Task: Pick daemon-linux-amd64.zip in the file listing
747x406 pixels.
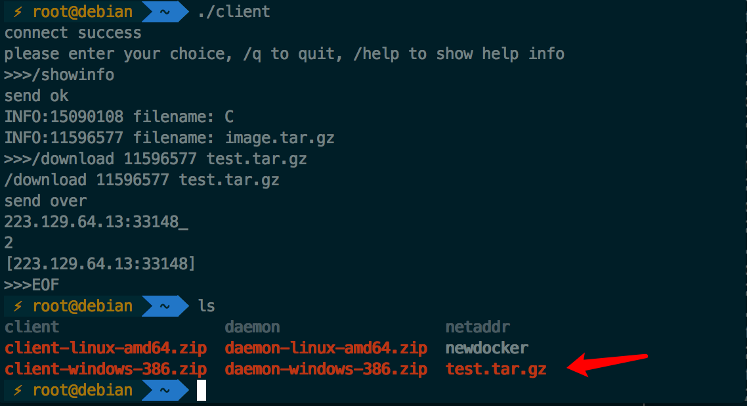Action: tap(326, 348)
